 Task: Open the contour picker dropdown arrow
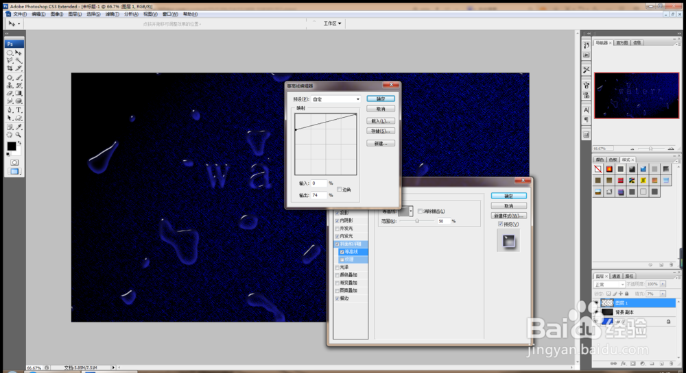click(411, 211)
